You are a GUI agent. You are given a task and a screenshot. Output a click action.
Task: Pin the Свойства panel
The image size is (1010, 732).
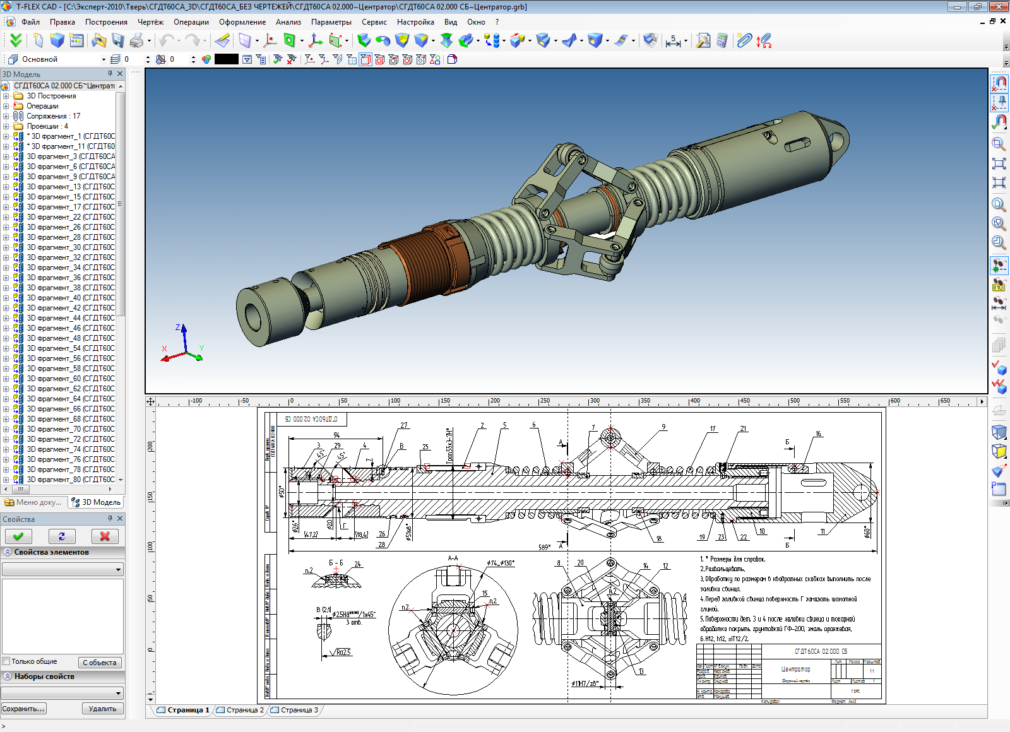click(110, 518)
